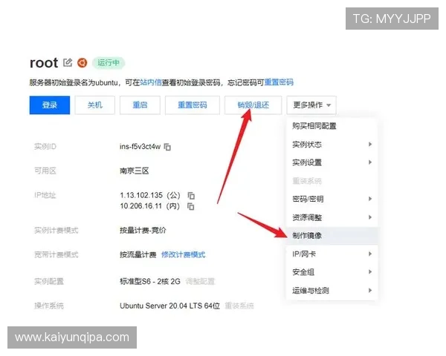
Task: Expand the 运维与检测 submenu
Action: click(x=332, y=291)
